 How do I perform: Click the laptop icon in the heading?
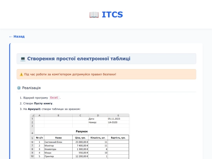[x=23, y=59]
